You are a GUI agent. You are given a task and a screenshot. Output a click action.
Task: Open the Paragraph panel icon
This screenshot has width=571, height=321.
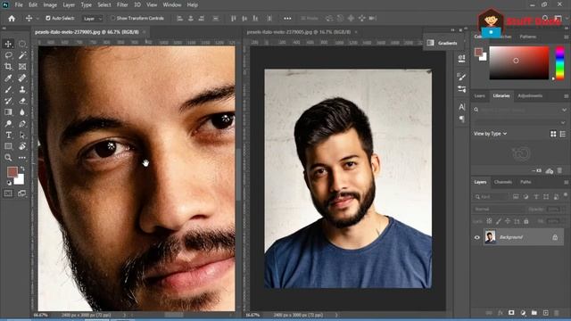(x=462, y=119)
